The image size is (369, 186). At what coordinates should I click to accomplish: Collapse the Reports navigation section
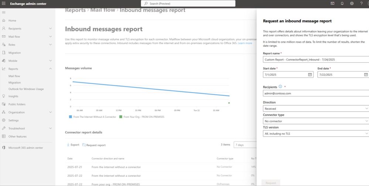click(50, 69)
